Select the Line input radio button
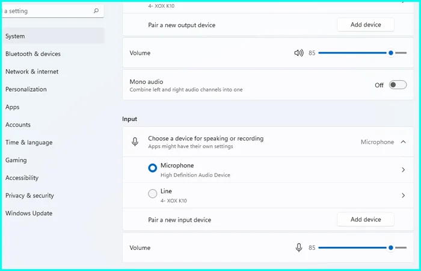This screenshot has height=271, width=421. (152, 195)
